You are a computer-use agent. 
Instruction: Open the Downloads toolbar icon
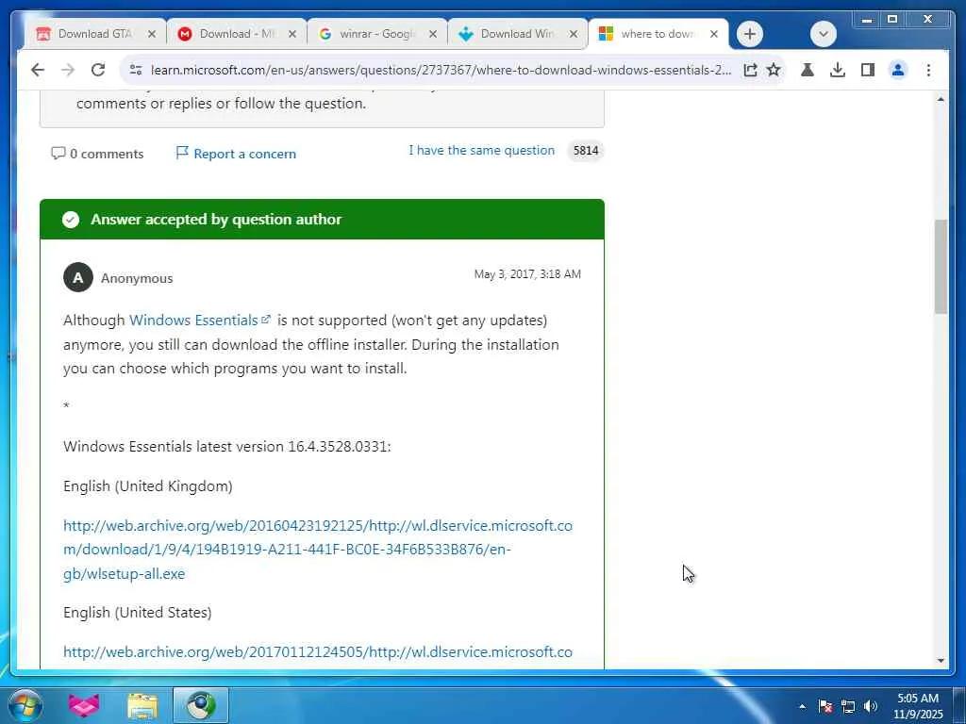(x=838, y=70)
